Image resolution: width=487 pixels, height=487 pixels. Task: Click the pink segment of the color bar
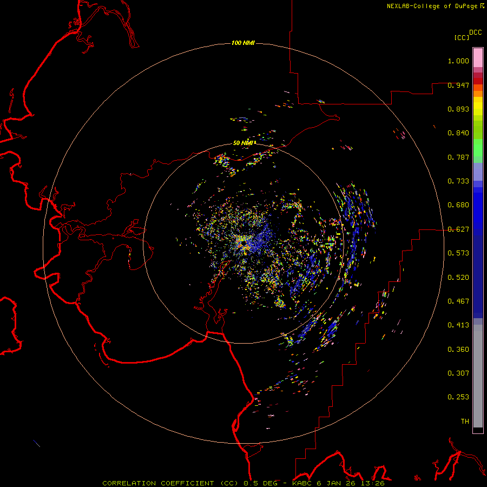[x=478, y=58]
